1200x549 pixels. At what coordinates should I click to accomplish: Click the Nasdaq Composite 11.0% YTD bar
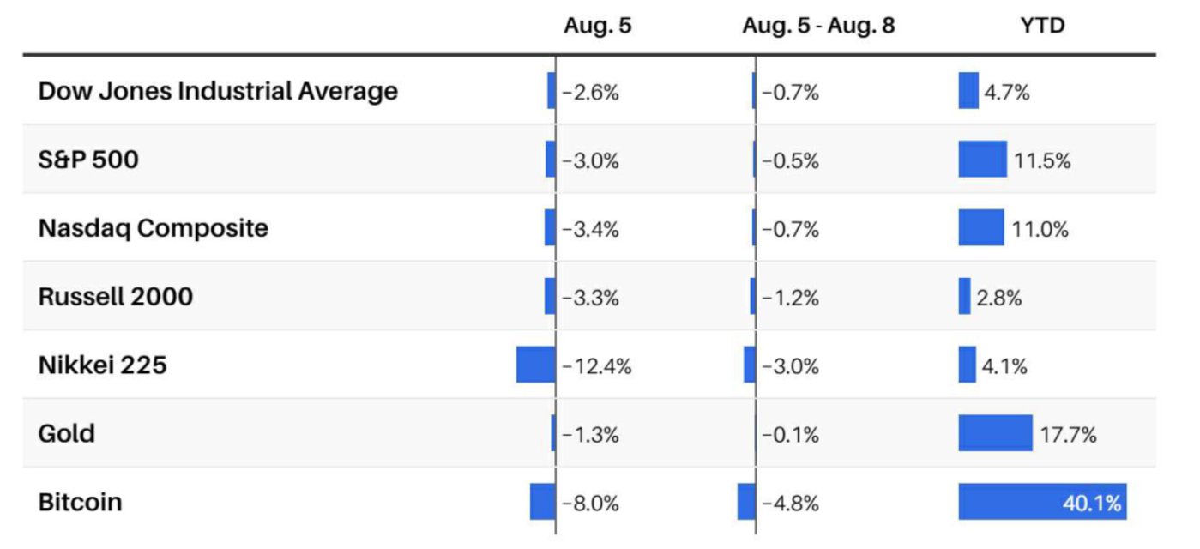click(x=981, y=228)
